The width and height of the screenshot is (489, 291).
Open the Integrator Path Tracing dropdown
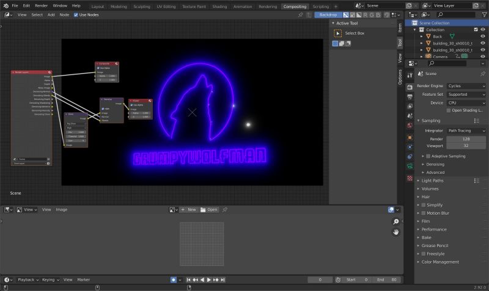pyautogui.click(x=466, y=131)
